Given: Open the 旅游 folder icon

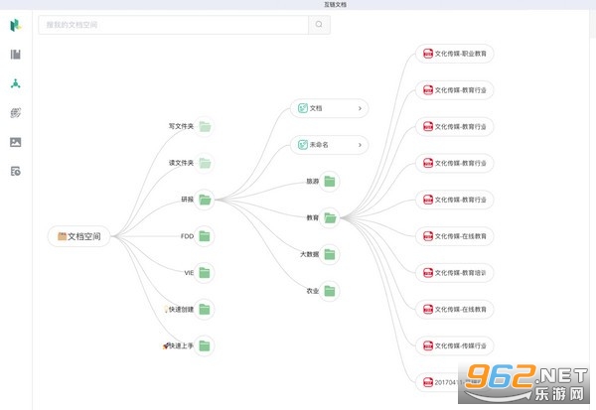Looking at the screenshot, I should coord(330,182).
